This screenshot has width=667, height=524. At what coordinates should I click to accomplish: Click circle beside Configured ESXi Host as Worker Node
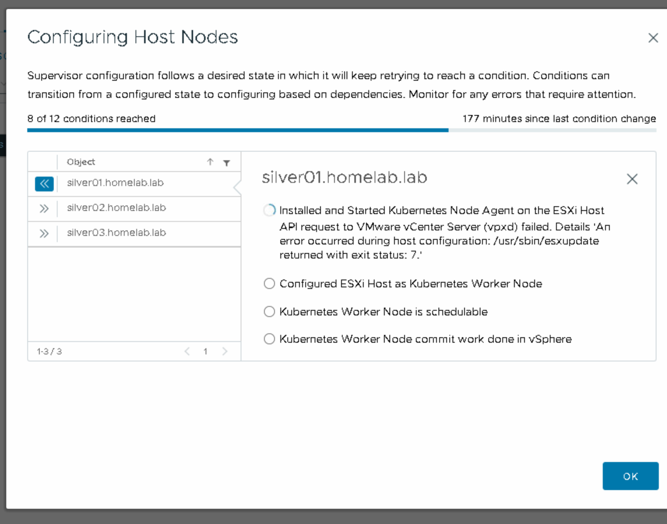tap(269, 283)
